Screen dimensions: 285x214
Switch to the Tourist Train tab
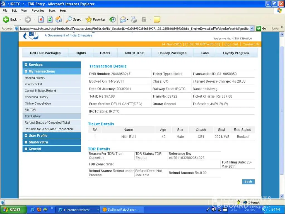(x=134, y=53)
